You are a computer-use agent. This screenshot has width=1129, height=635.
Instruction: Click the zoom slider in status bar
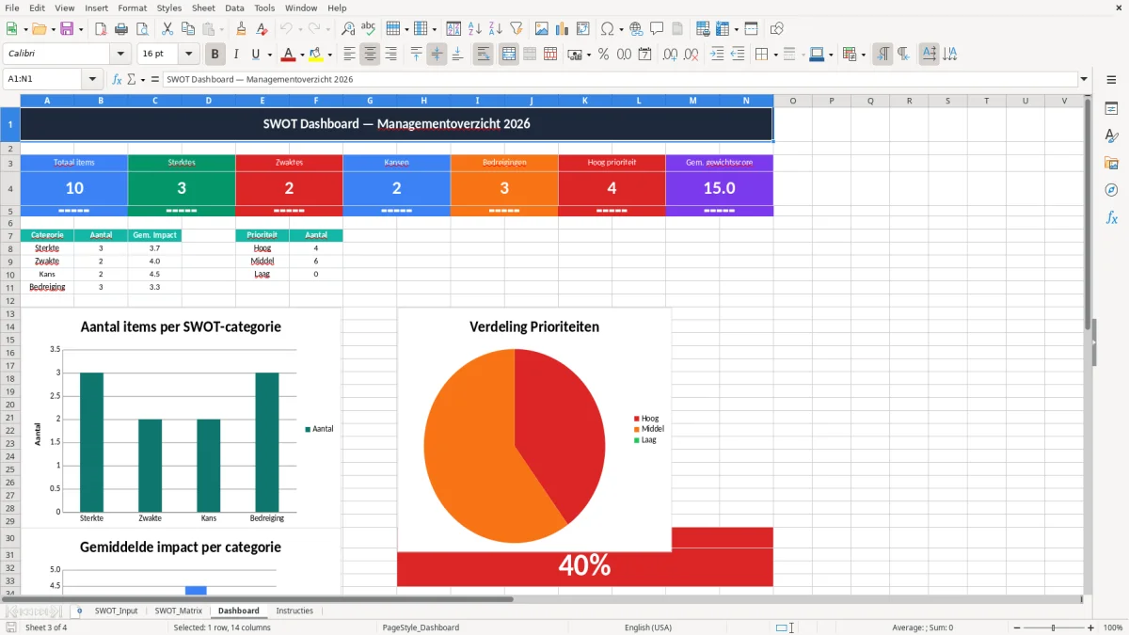click(1053, 627)
